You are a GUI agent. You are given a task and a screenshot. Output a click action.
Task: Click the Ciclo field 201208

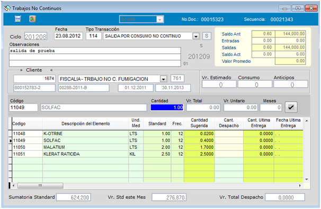[35, 36]
